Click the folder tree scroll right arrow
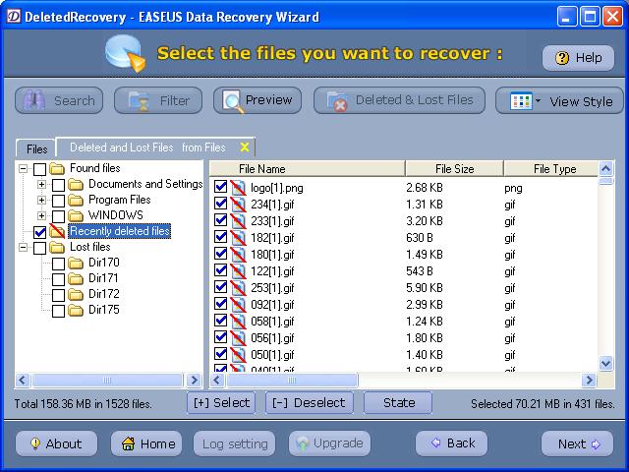 [195, 380]
